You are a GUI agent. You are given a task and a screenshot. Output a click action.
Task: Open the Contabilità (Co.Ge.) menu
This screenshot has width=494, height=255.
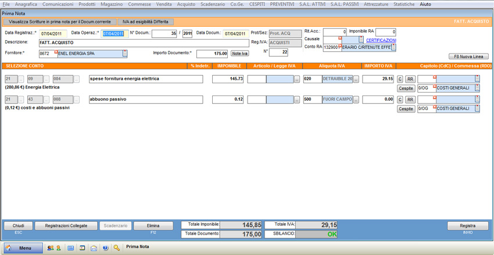[x=237, y=4]
